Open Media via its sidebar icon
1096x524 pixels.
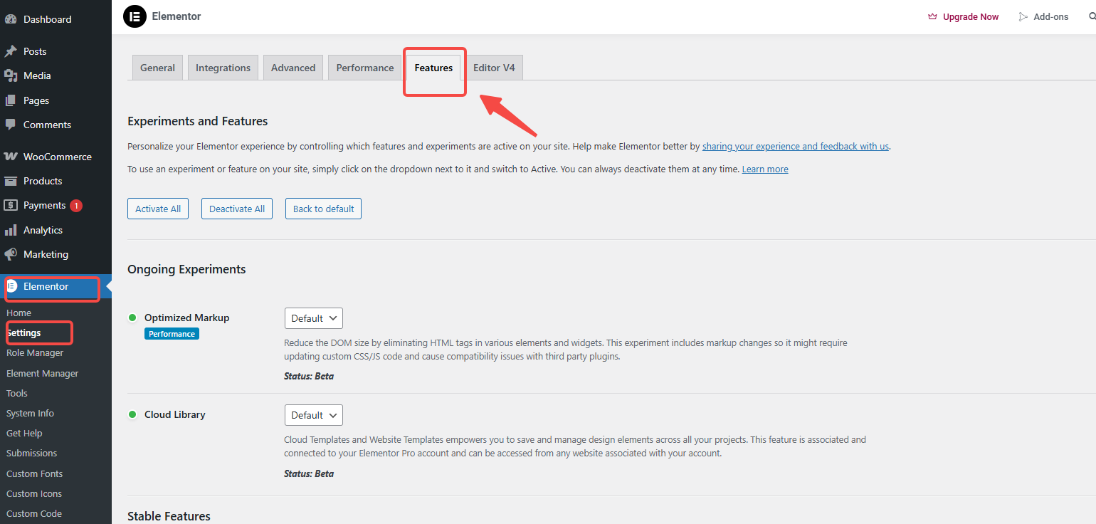(x=11, y=75)
